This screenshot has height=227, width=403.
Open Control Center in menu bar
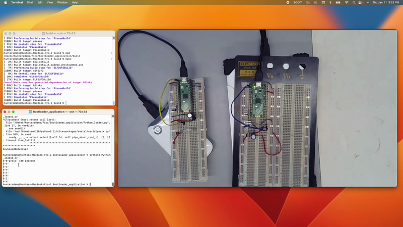click(x=361, y=3)
